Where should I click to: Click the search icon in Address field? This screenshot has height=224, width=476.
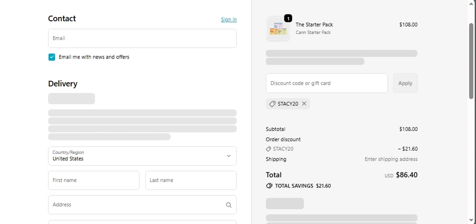click(228, 205)
